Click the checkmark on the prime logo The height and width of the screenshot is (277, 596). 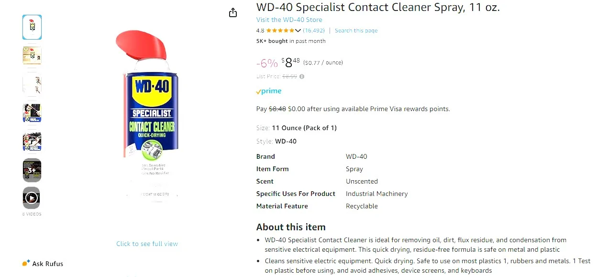(259, 91)
